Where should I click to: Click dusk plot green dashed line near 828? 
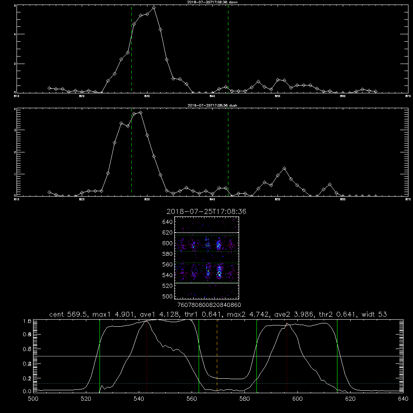point(131,152)
